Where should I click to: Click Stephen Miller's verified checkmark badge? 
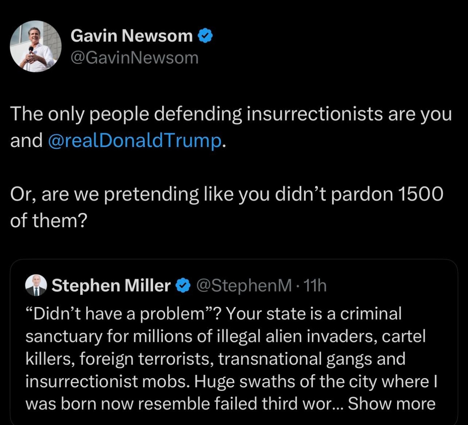[183, 286]
